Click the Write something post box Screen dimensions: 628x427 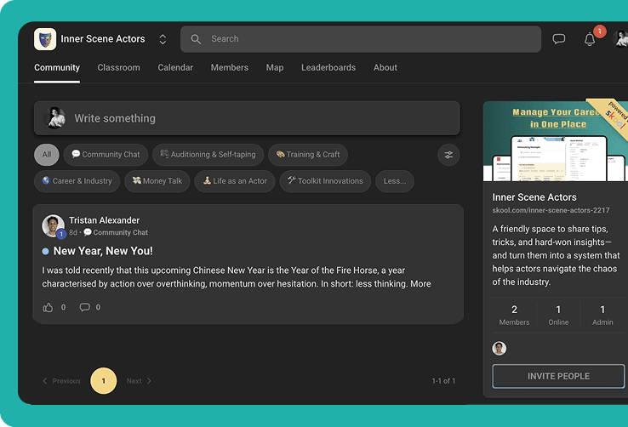pos(247,118)
